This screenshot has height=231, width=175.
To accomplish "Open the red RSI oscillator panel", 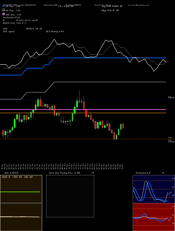I will [x=154, y=217].
